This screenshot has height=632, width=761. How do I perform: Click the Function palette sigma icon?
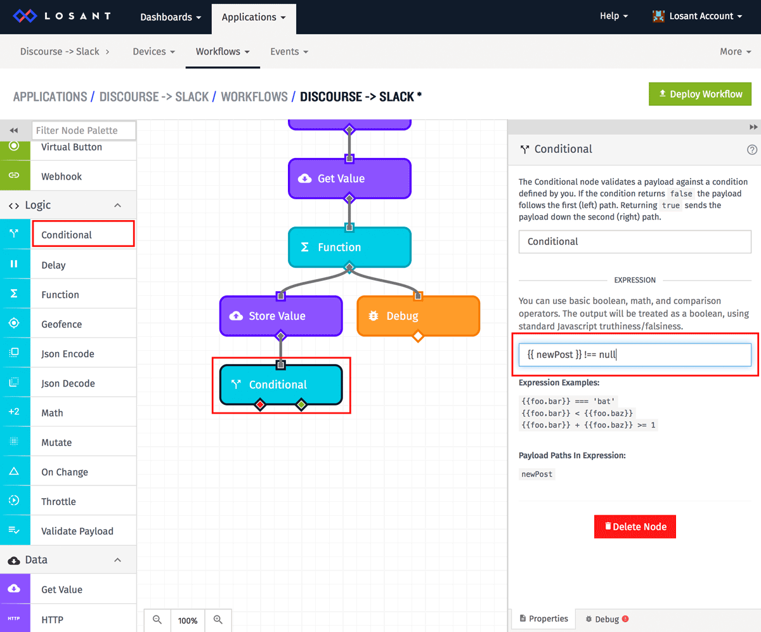coord(15,294)
